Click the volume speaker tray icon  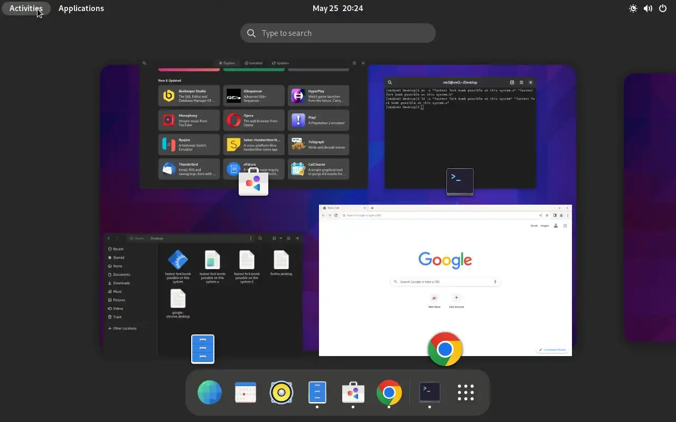[x=648, y=8]
